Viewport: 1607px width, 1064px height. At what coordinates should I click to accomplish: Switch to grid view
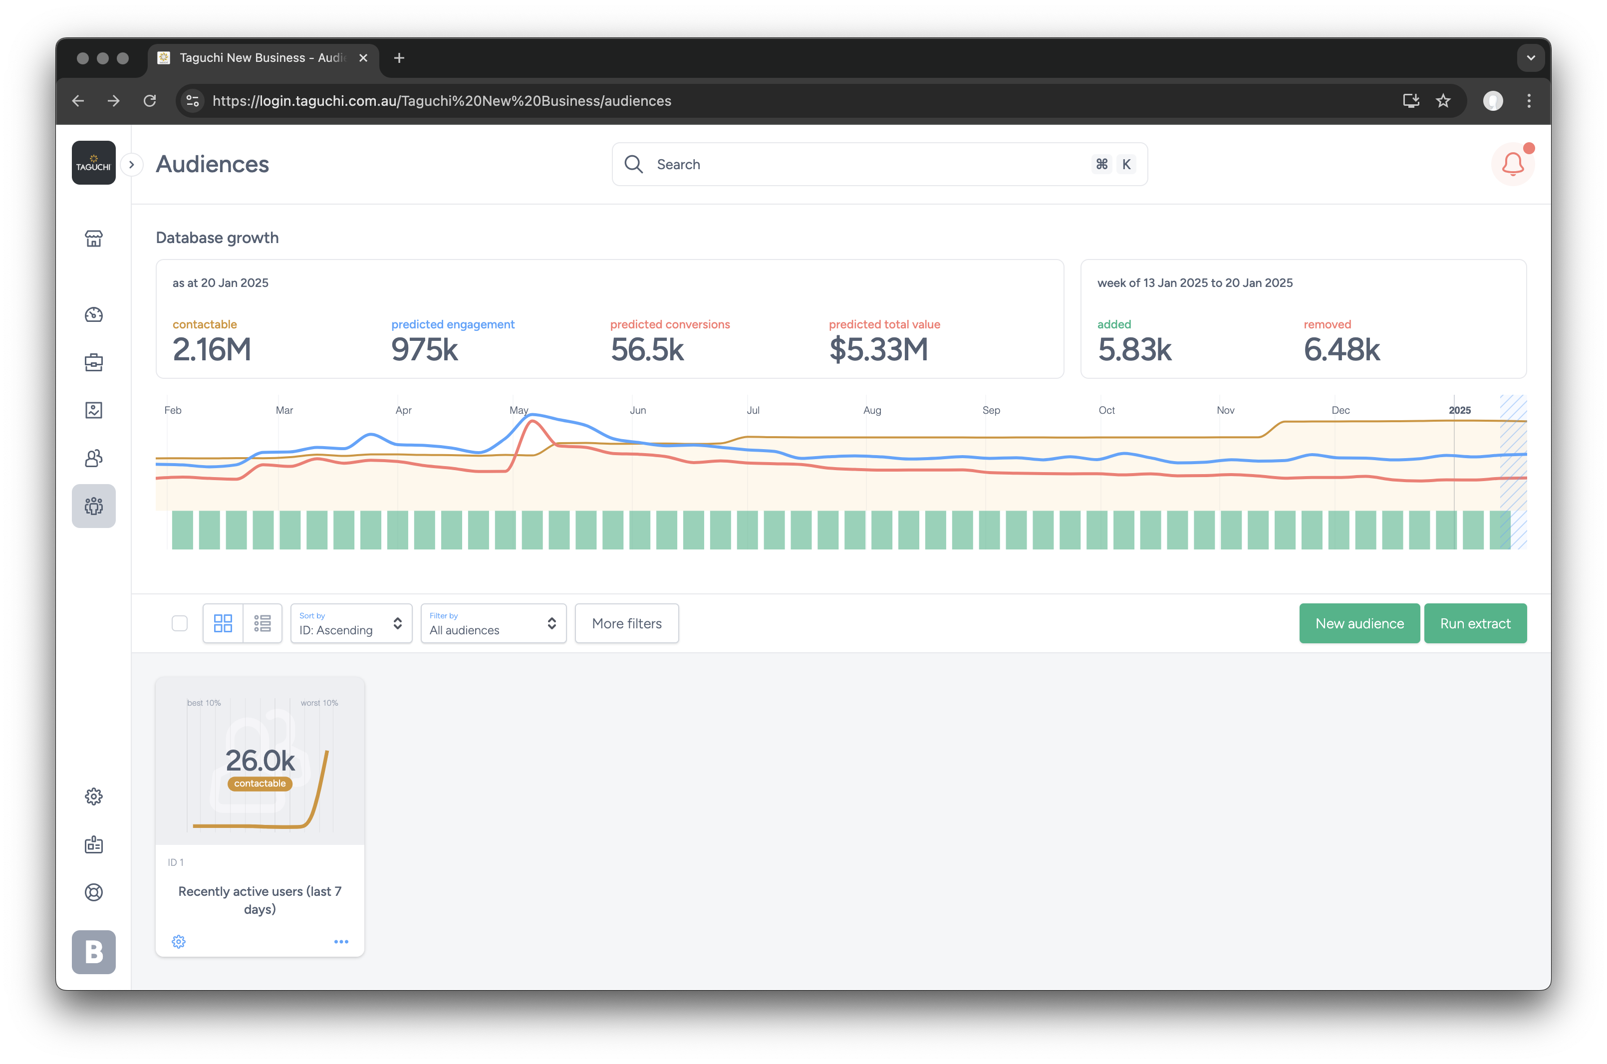pos(223,623)
